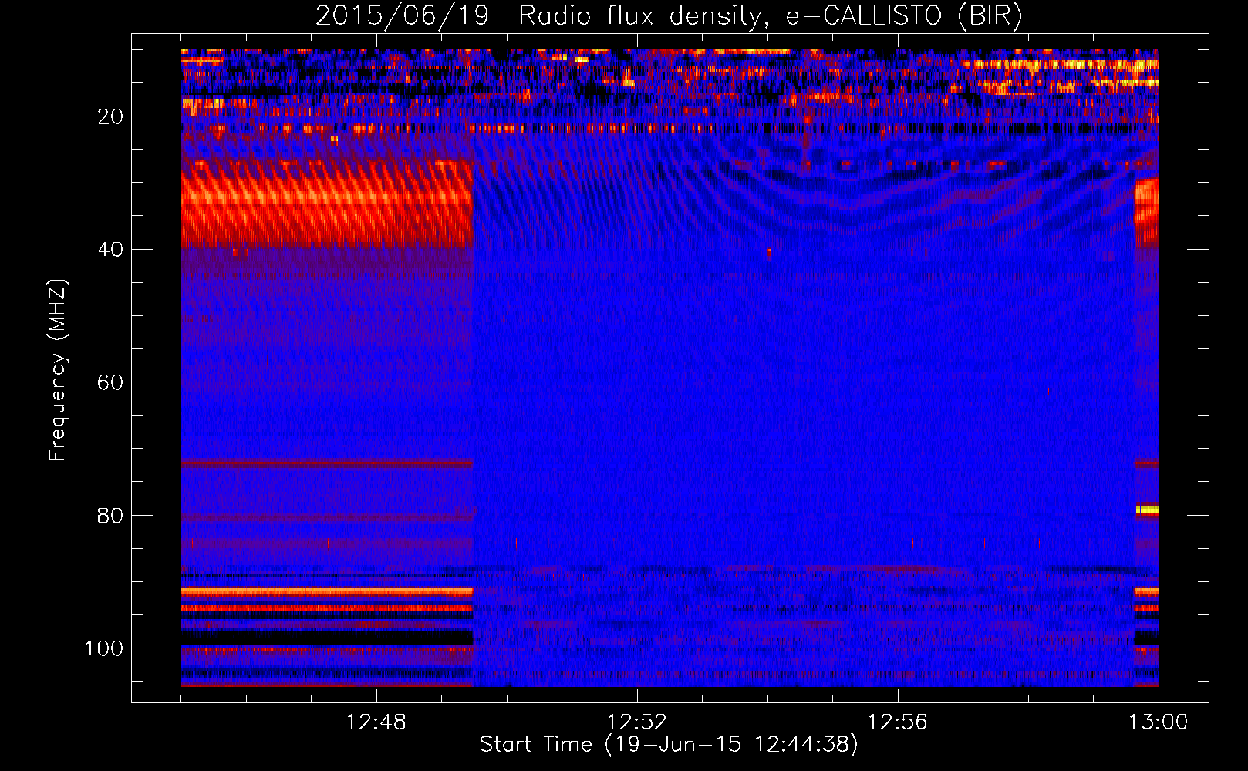Screen dimensions: 1248x771
Task: Click the 80 frequency tick label
Action: 110,515
